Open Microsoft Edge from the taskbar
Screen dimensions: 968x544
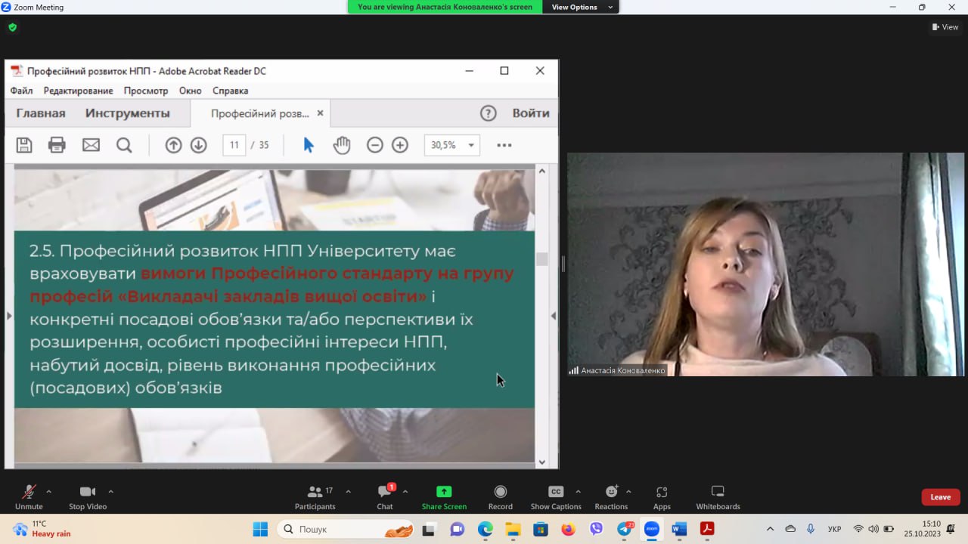486,529
